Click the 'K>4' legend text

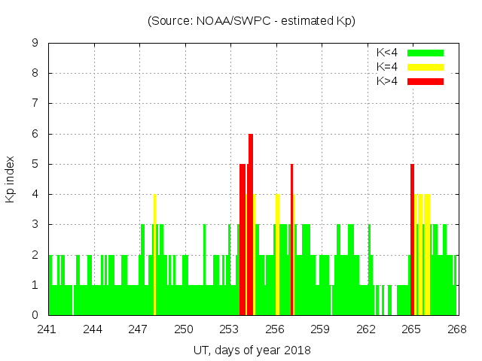[x=387, y=80]
